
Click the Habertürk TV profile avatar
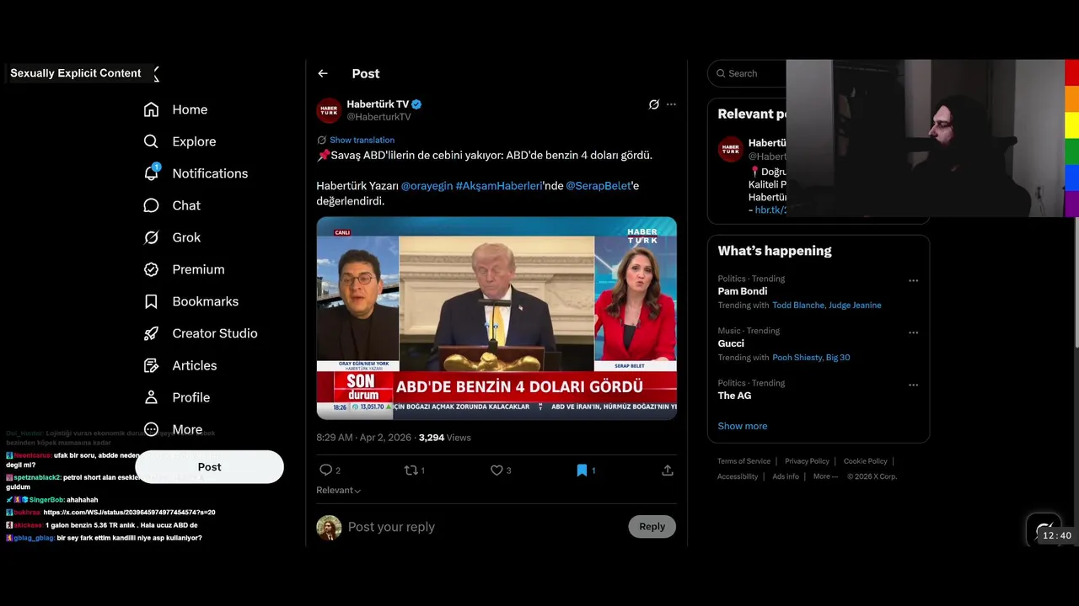click(329, 110)
